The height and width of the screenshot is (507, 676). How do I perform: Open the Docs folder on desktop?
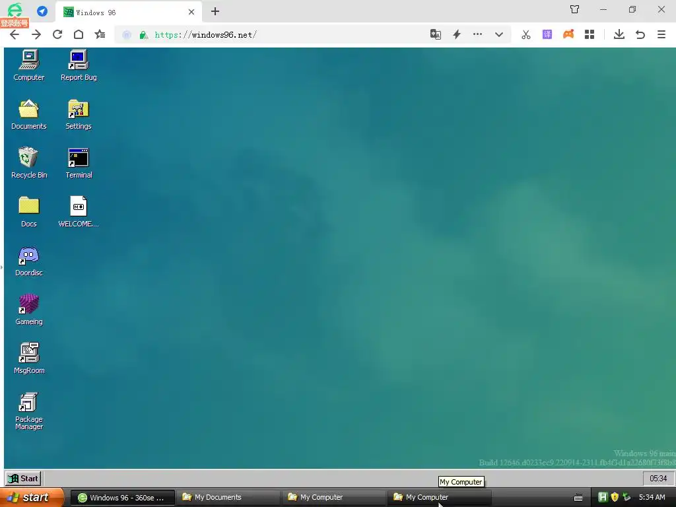[x=29, y=212]
